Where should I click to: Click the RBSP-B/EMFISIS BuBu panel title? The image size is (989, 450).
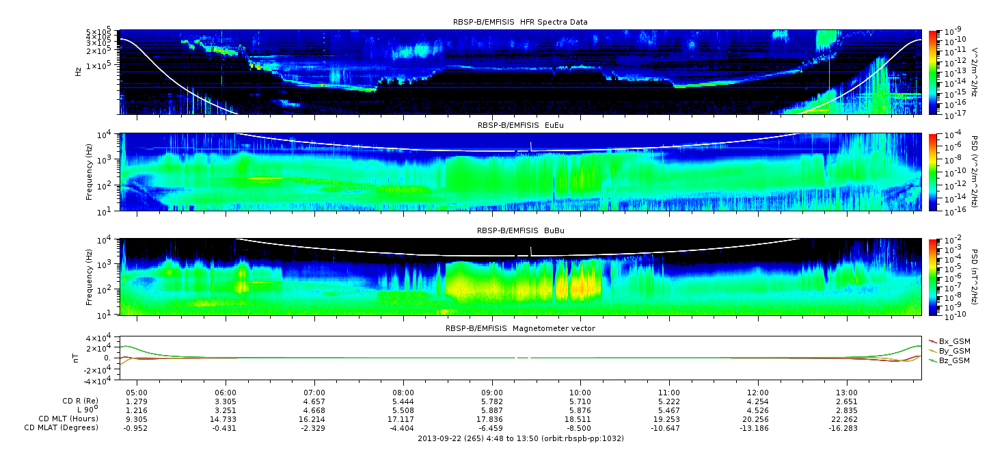(520, 230)
